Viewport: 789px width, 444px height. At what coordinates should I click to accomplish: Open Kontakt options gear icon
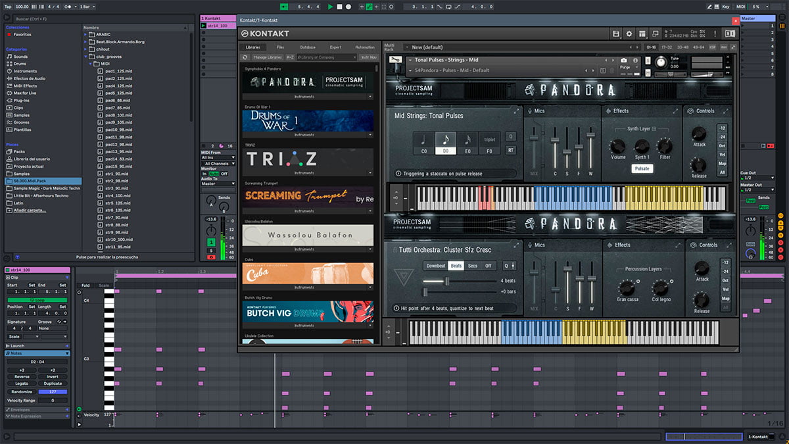tap(629, 34)
